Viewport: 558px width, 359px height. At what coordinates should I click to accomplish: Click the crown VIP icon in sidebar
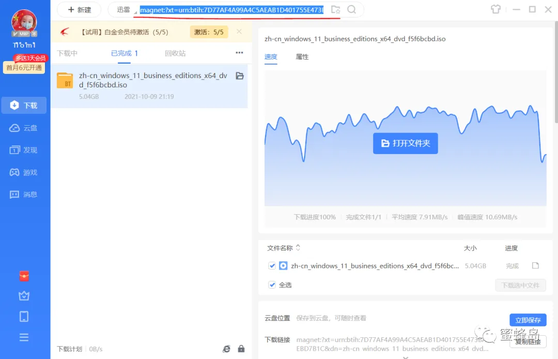(x=24, y=296)
